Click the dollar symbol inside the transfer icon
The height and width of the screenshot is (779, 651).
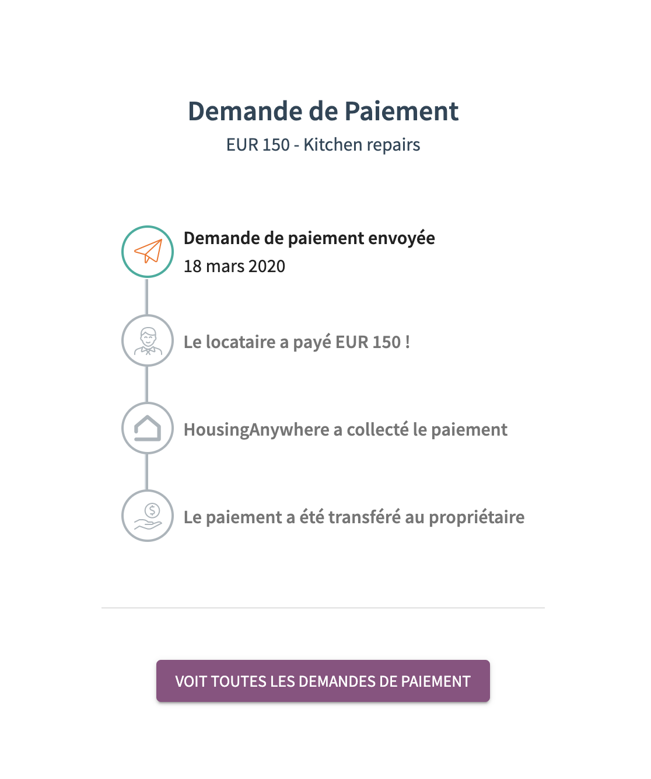click(150, 510)
